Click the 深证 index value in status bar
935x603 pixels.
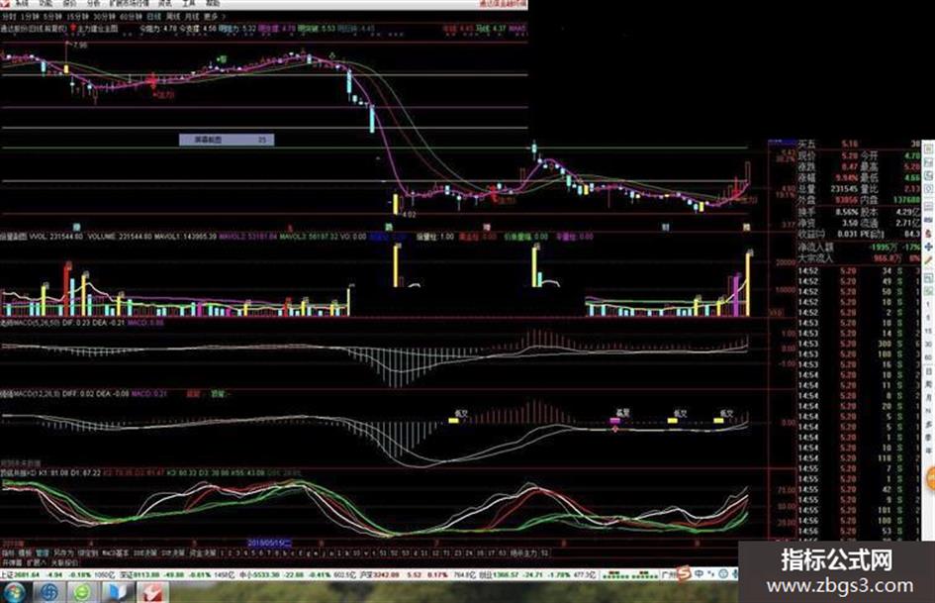[x=146, y=575]
